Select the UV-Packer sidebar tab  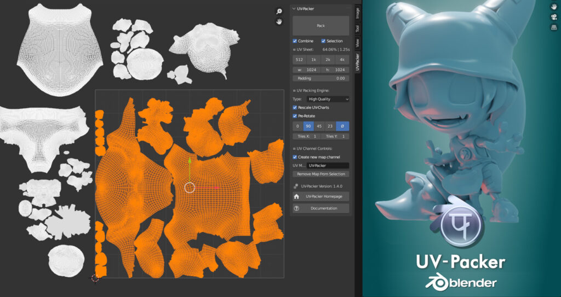pos(357,62)
